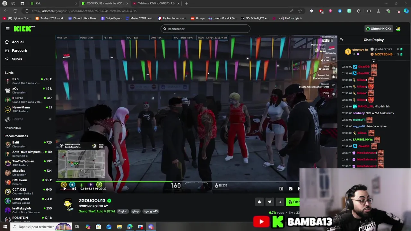411x231 pixels.
Task: Play the VOD video
Action: point(65,189)
